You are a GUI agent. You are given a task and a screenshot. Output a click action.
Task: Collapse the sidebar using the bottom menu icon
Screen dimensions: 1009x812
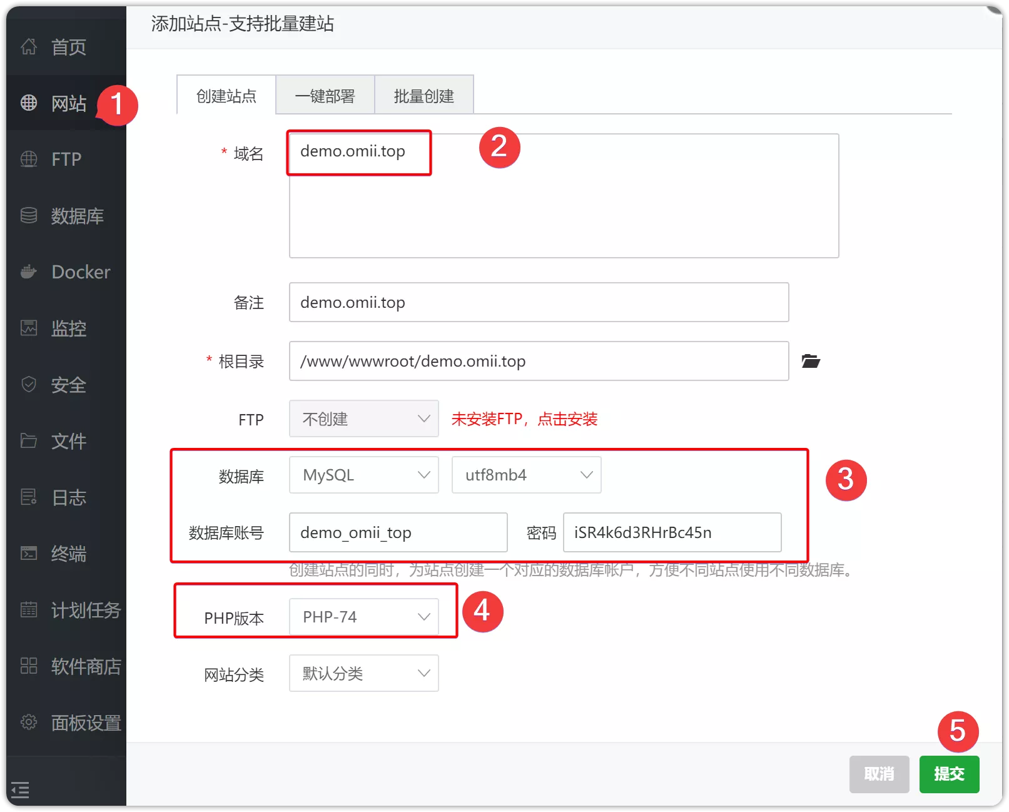[x=20, y=790]
